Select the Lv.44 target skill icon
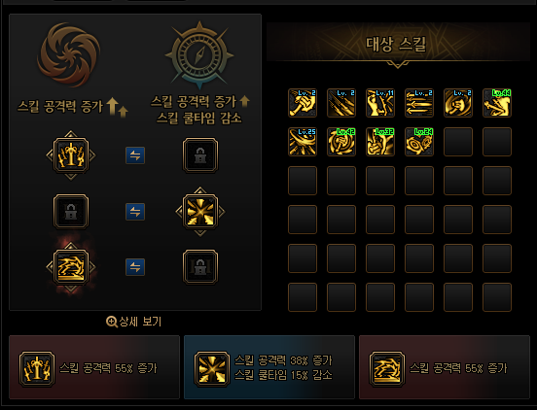This screenshot has width=537, height=410. [x=497, y=103]
